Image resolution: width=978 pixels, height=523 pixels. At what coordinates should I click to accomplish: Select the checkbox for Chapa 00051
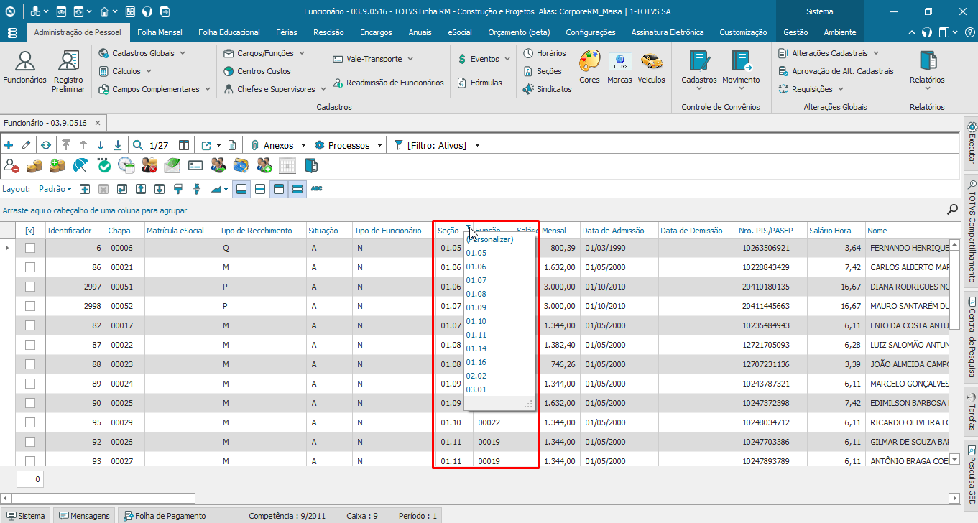[x=29, y=287]
